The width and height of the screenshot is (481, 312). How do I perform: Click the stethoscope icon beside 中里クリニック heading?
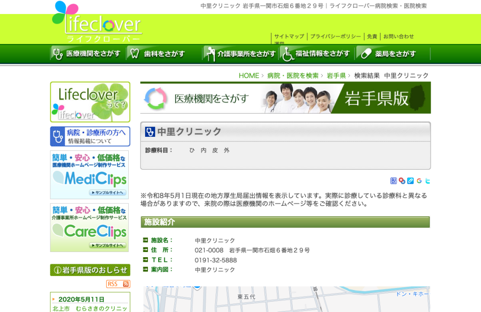(x=150, y=132)
